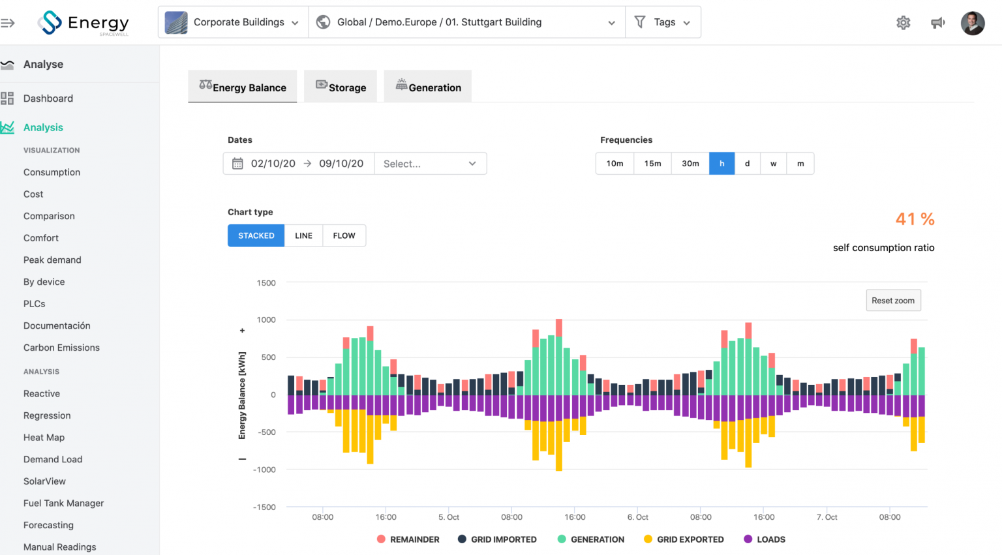Viewport: 1002px width, 555px height.
Task: Switch chart type to LINE
Action: (303, 235)
